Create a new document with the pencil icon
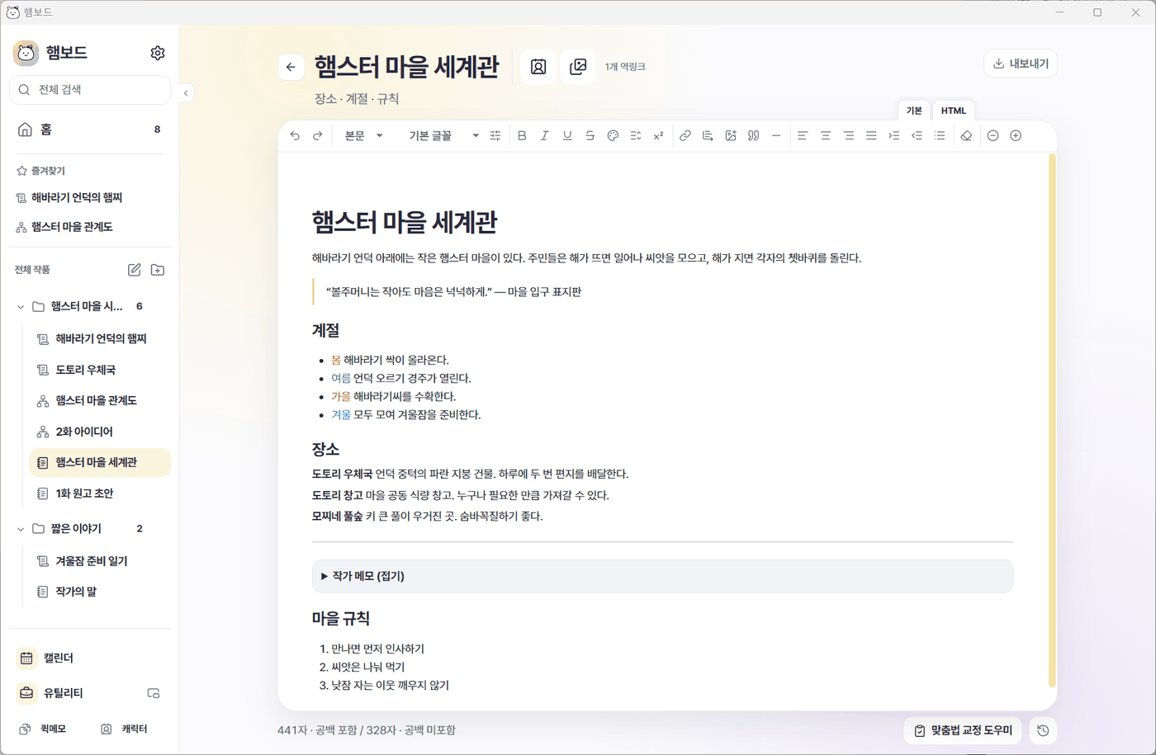1156x755 pixels. click(135, 270)
